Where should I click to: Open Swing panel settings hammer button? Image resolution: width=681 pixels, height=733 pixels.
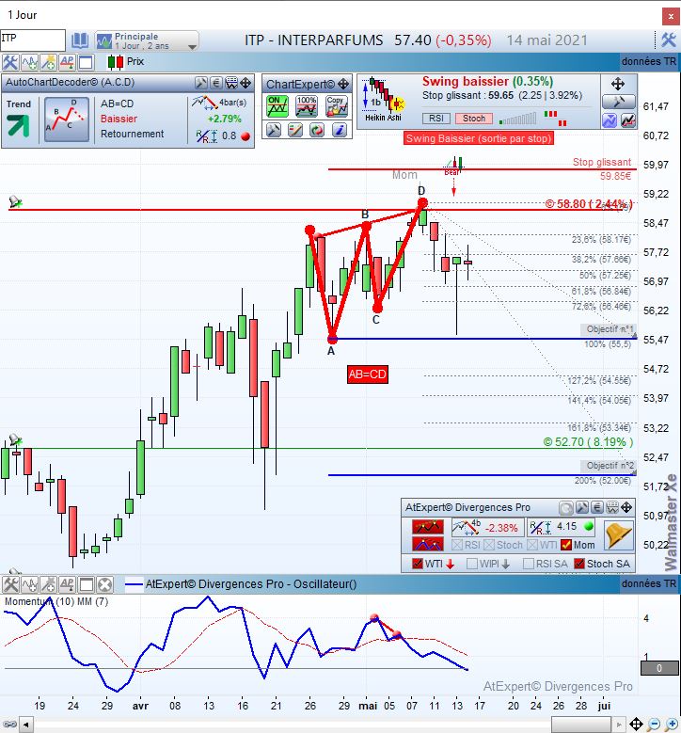[618, 102]
